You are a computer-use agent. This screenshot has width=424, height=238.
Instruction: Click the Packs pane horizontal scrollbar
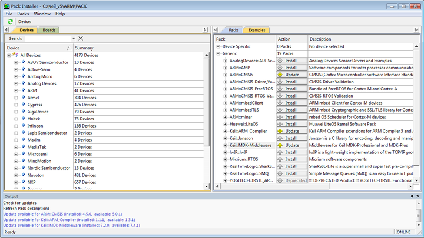point(274,186)
